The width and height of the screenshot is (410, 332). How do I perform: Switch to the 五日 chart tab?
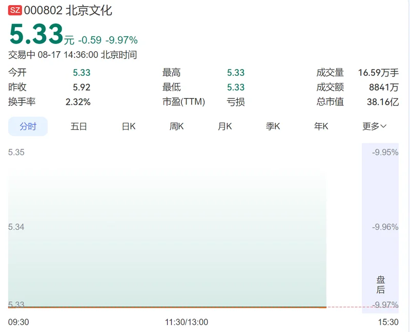[x=78, y=126]
